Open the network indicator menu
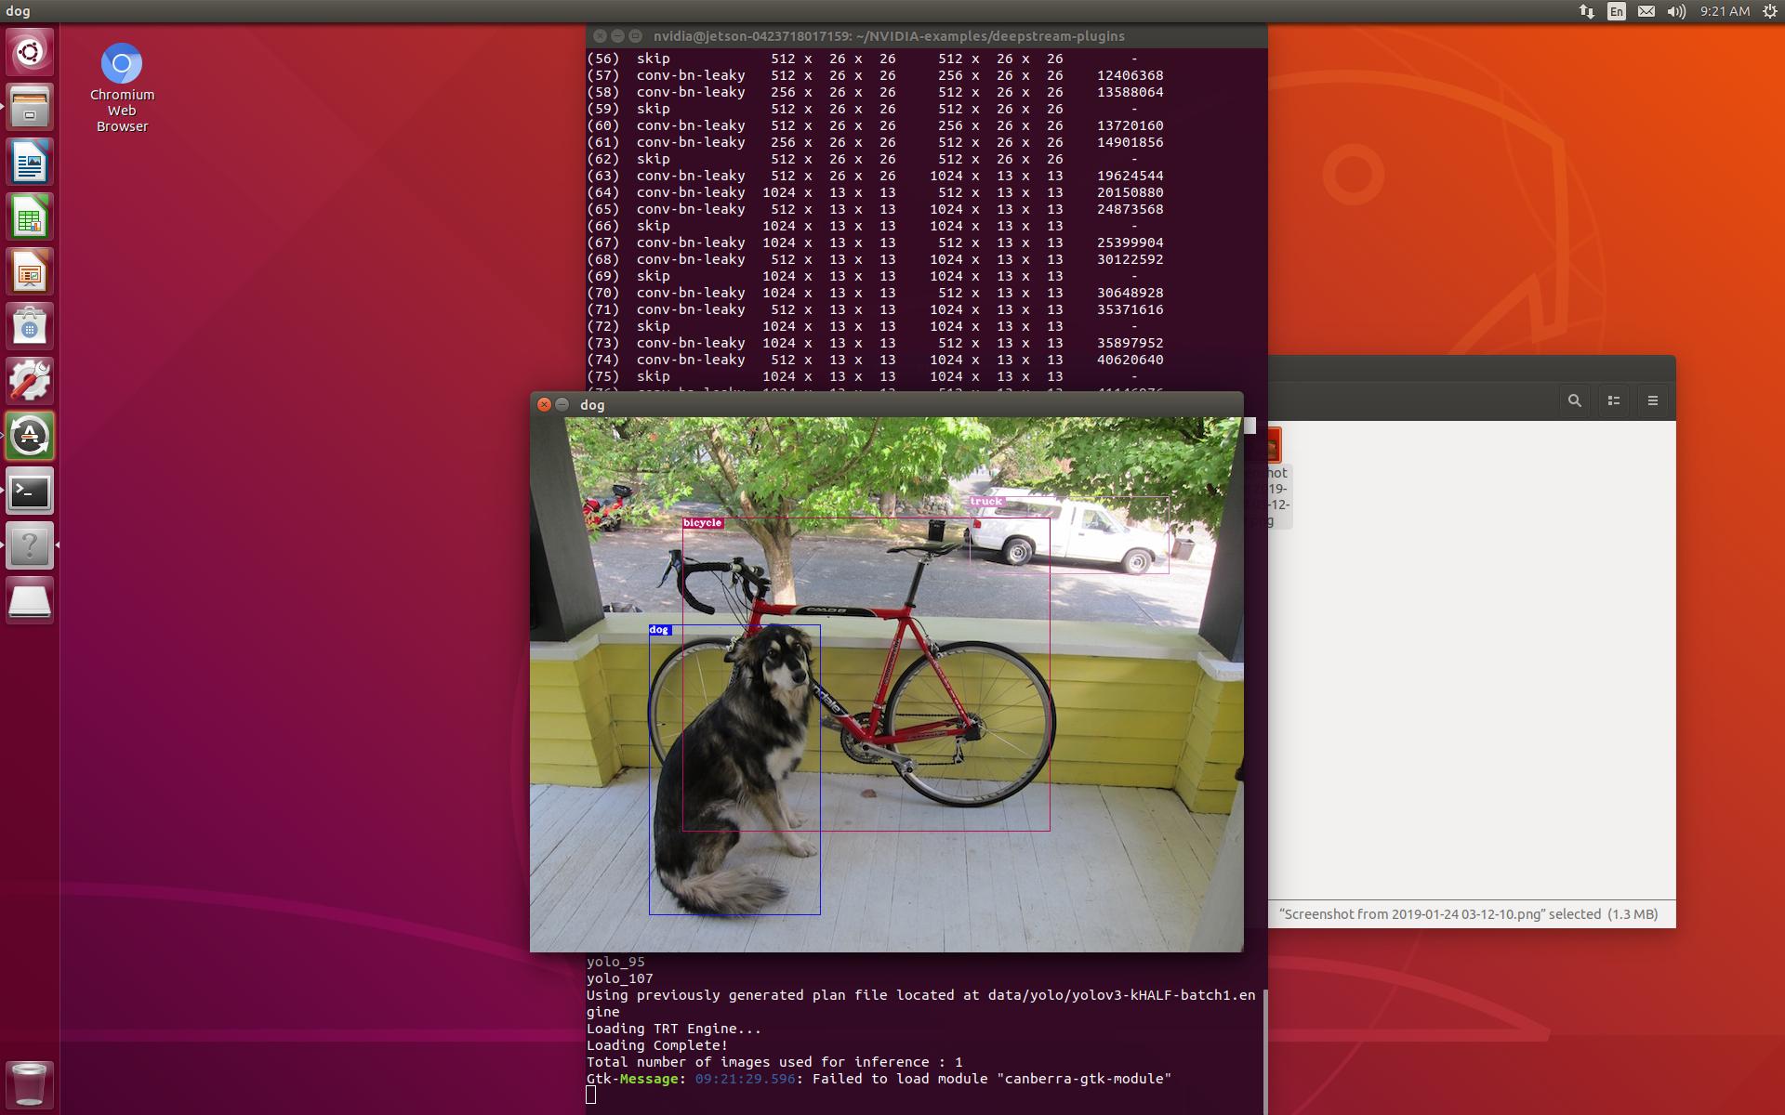This screenshot has width=1785, height=1115. tap(1586, 11)
